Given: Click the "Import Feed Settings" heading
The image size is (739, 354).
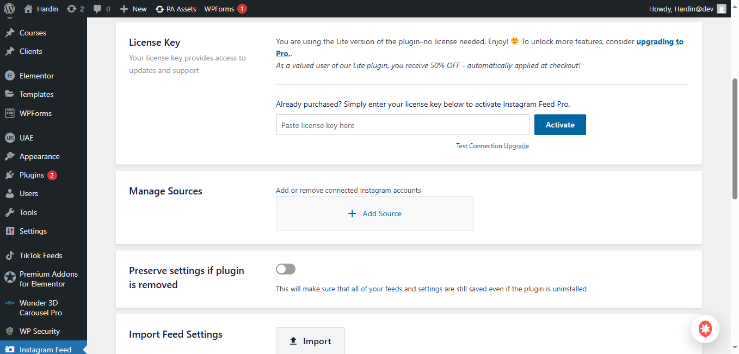Looking at the screenshot, I should tap(176, 334).
